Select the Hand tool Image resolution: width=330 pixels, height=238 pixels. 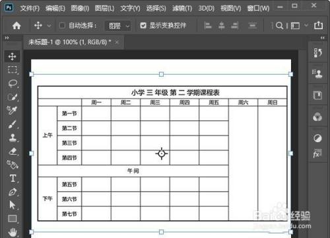coord(13,232)
